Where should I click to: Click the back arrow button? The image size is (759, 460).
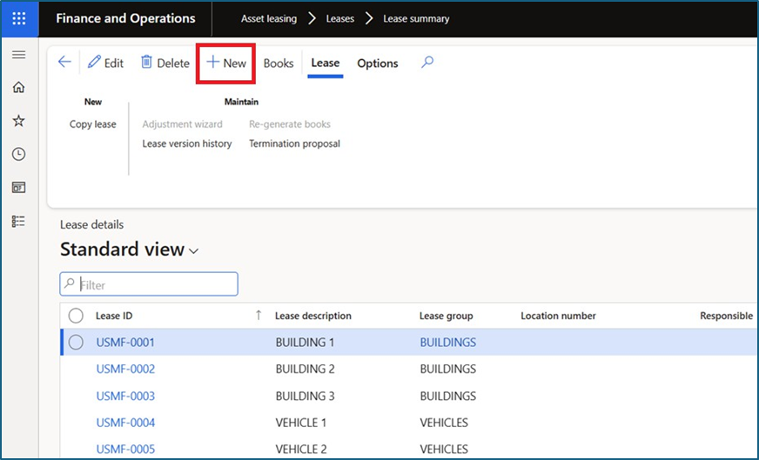[x=64, y=63]
